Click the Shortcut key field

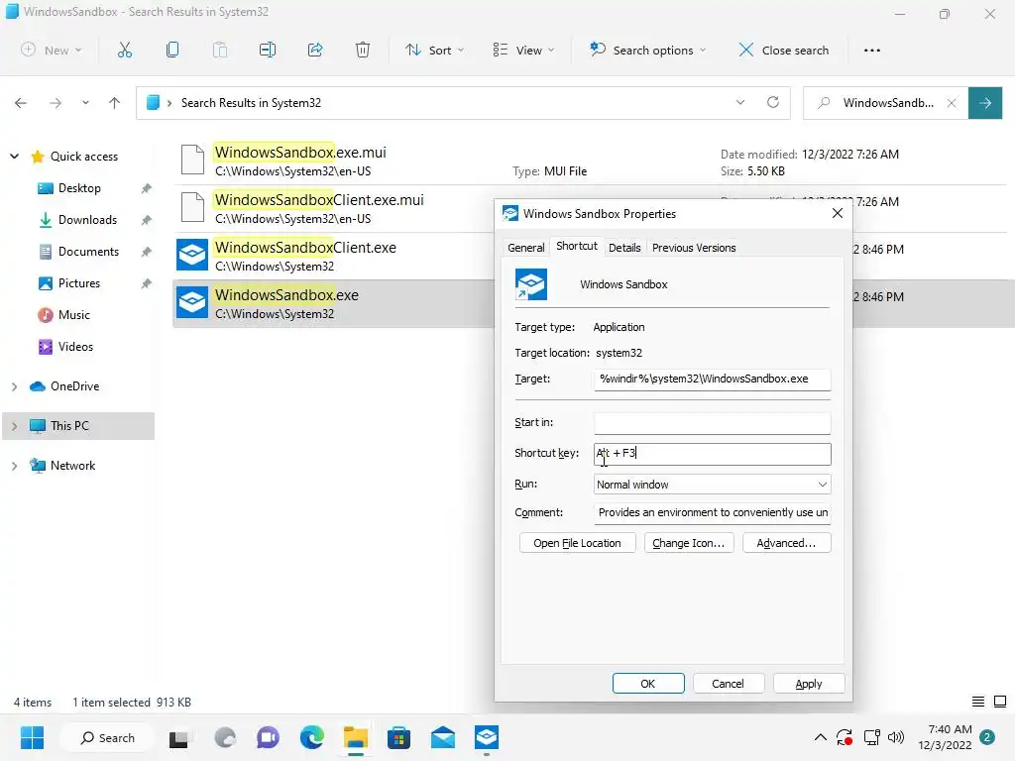click(x=712, y=454)
